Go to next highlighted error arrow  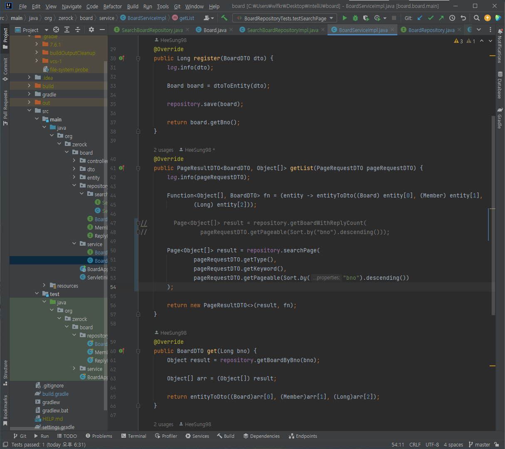coord(490,41)
